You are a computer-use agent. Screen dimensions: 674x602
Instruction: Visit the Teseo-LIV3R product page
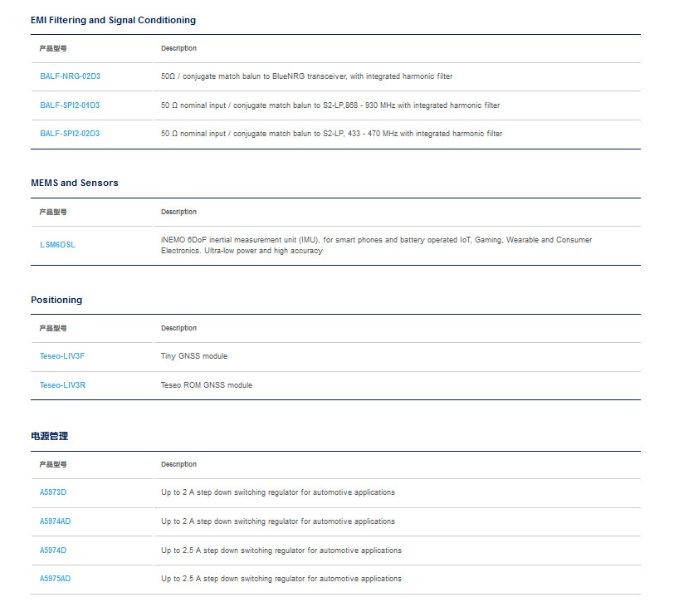tap(62, 385)
